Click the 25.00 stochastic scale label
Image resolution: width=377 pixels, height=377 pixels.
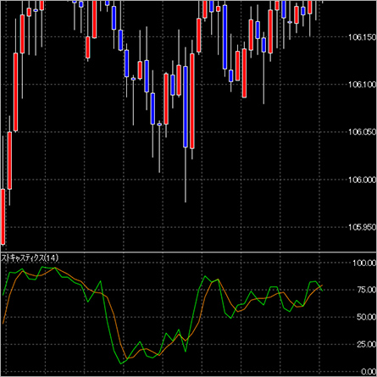[x=367, y=345]
